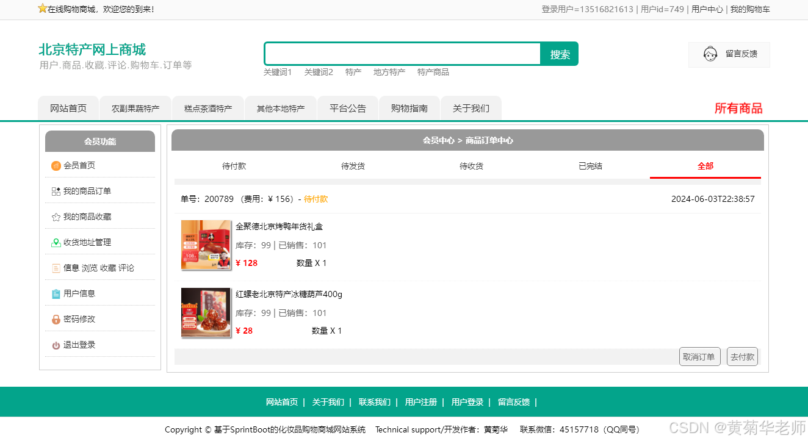Image resolution: width=808 pixels, height=441 pixels.
Task: Click the 全聚德北京烤鸭年货礼盒 product title
Action: [279, 227]
